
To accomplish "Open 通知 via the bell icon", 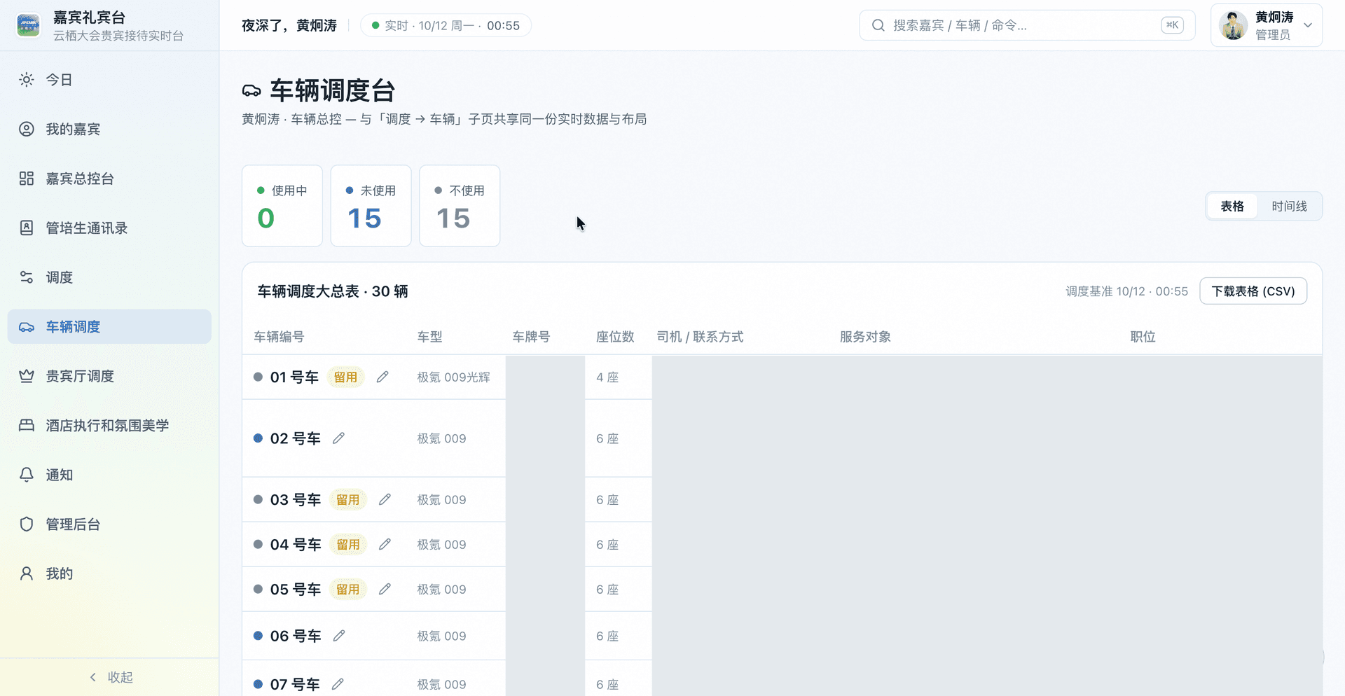I will [x=27, y=475].
